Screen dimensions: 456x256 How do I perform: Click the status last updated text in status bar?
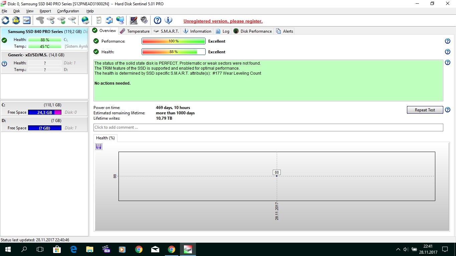35,240
